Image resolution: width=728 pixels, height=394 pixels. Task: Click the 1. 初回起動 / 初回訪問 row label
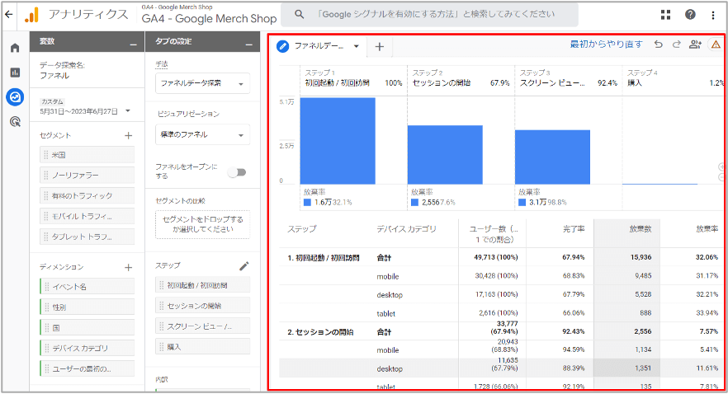324,258
